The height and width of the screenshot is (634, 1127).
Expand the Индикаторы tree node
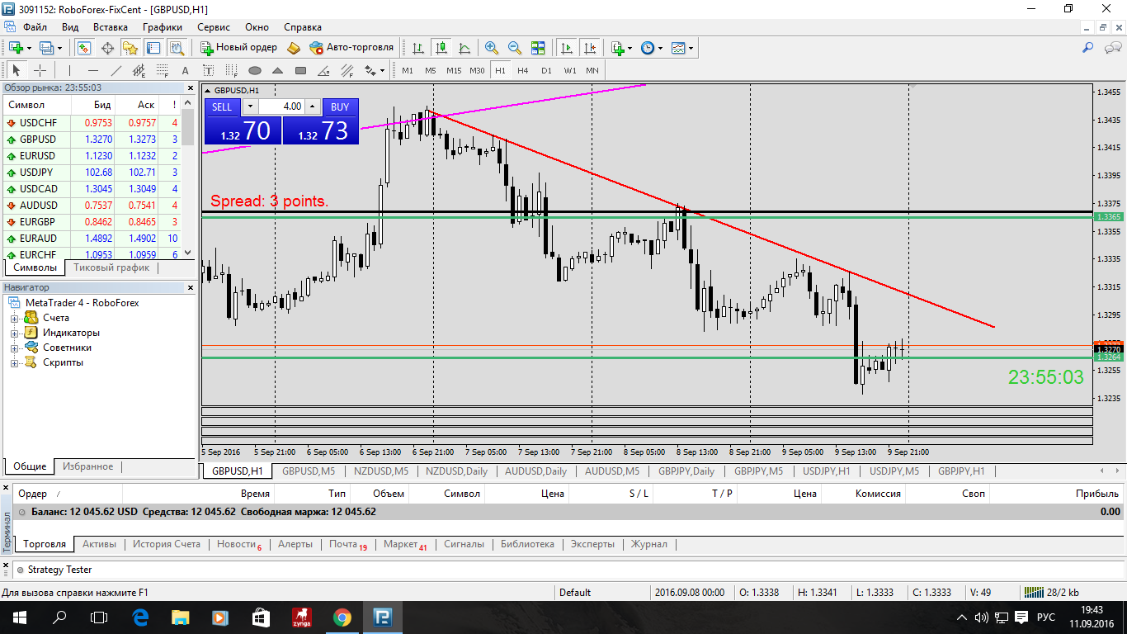(x=14, y=333)
